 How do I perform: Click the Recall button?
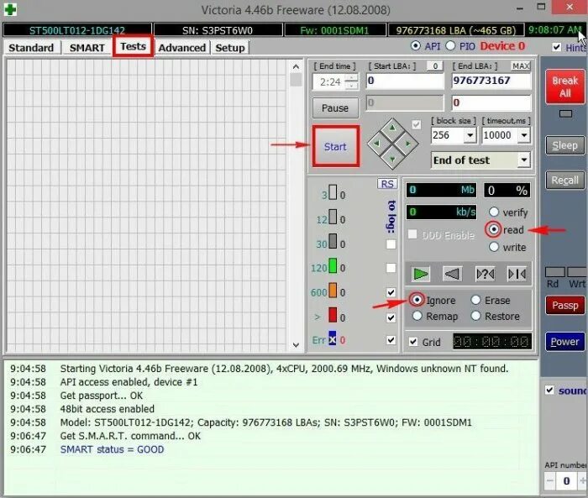pyautogui.click(x=564, y=181)
